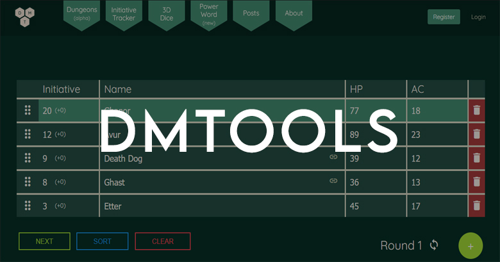Edit the initiative value 8
Screen dimensions: 500x262
click(x=45, y=183)
